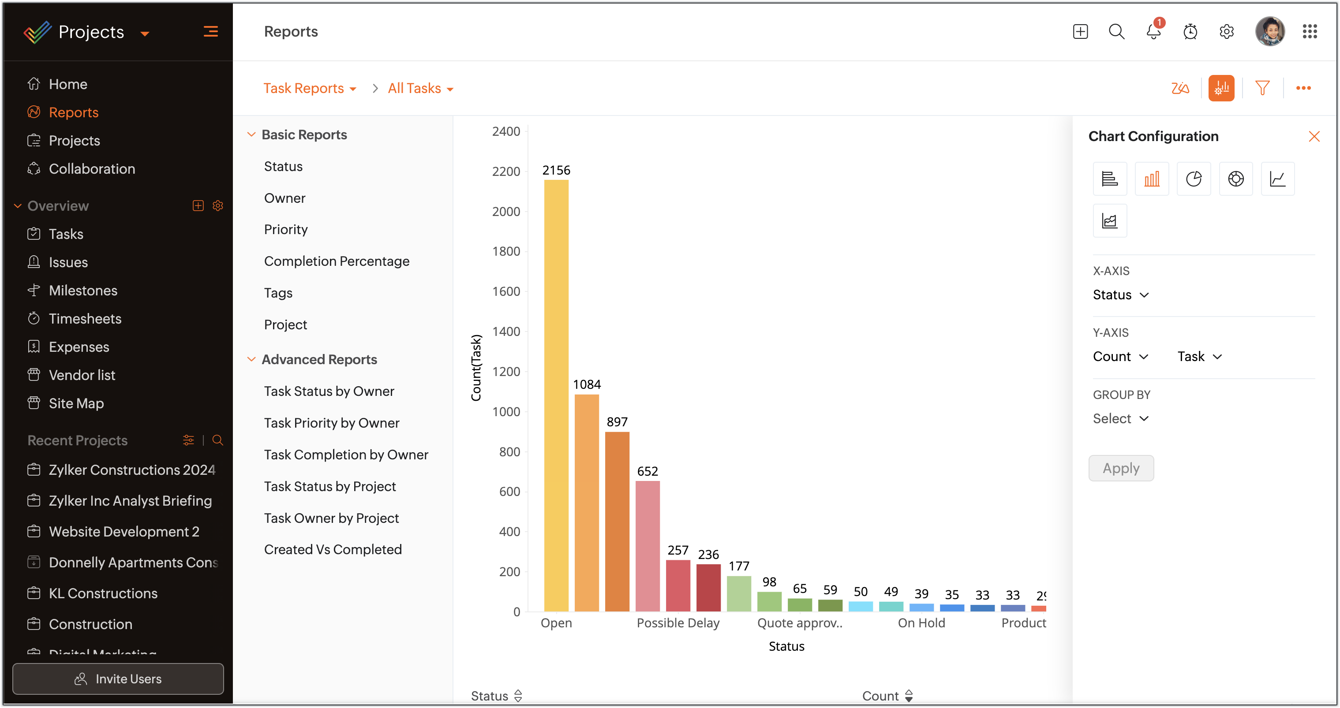
Task: Open the notifications bell
Action: 1153,32
